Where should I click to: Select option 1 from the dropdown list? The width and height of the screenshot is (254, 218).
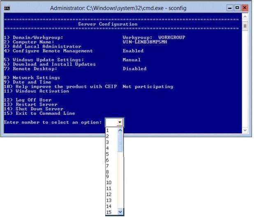[111, 130]
